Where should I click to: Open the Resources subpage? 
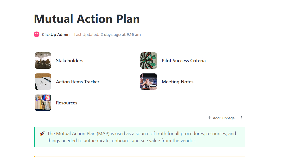(67, 103)
